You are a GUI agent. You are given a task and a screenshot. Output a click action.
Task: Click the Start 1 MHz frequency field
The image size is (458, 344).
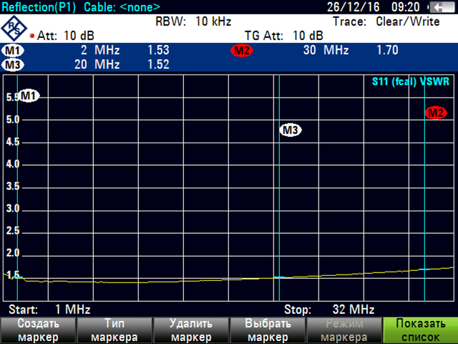click(49, 310)
